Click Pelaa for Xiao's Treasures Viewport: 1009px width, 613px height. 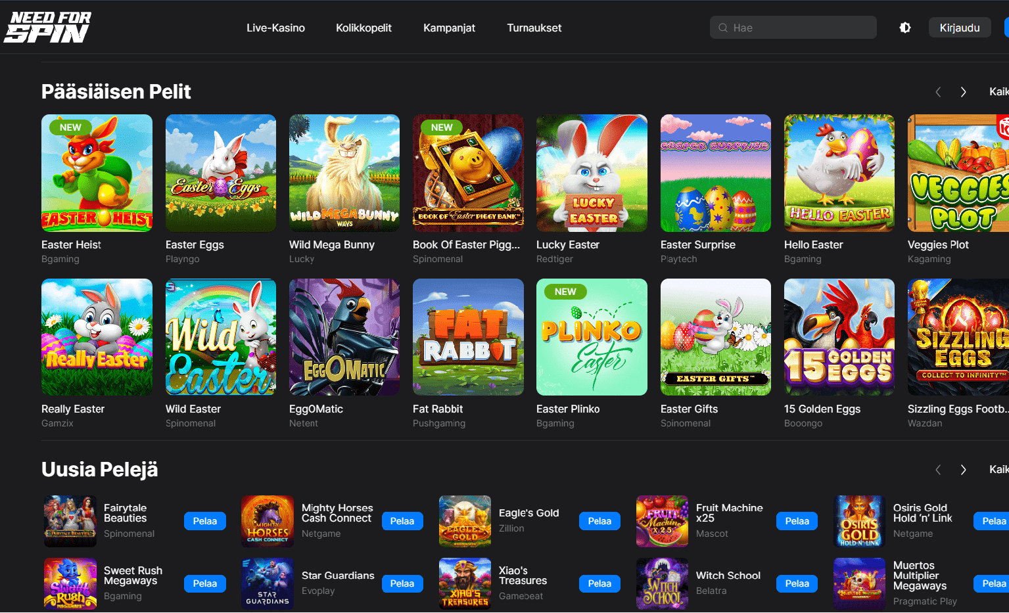click(599, 583)
